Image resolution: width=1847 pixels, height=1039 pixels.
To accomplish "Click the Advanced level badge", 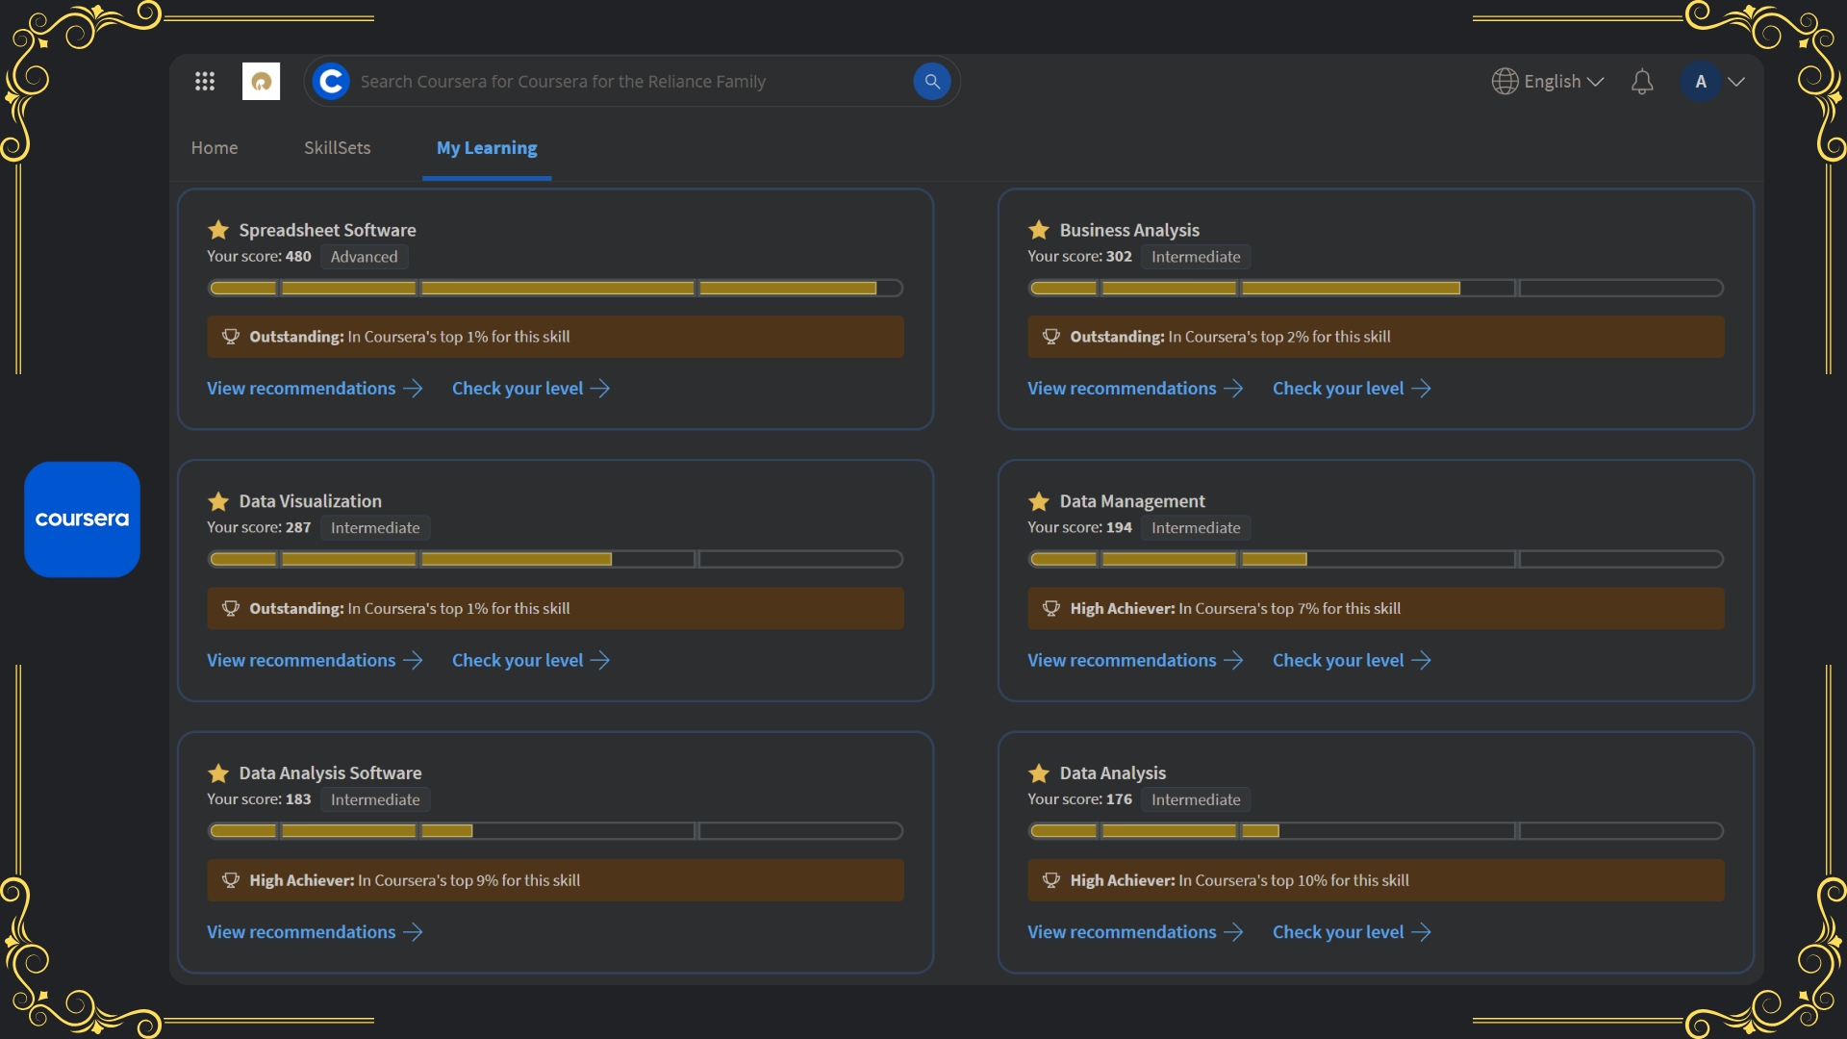I will click(x=364, y=257).
